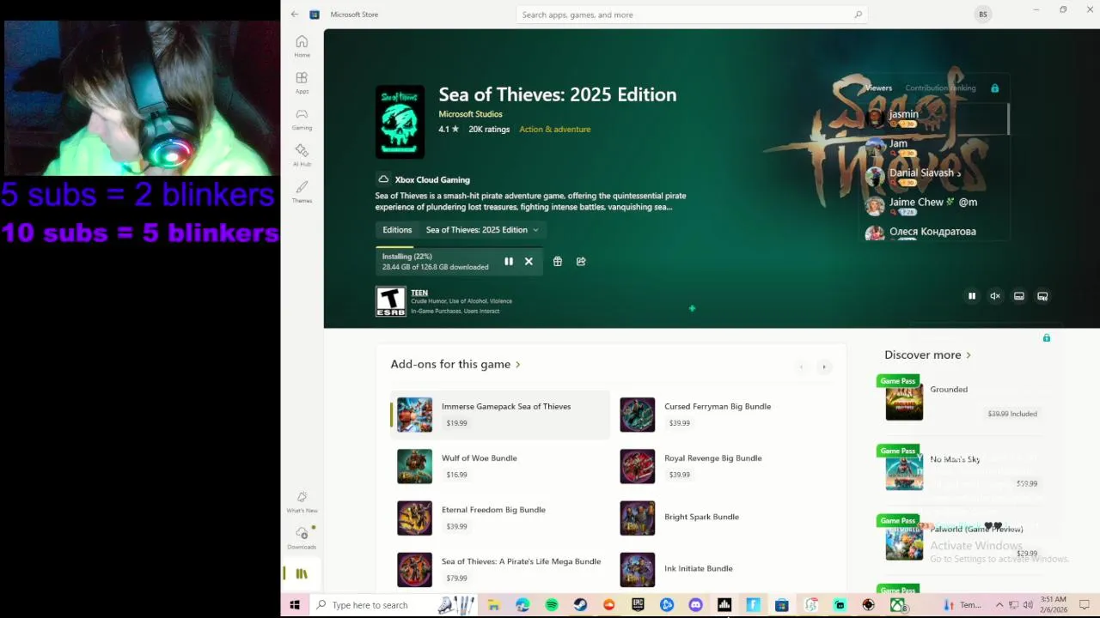Open the Home page in the sidebar
Screen dimensions: 1100x618
[x=302, y=46]
